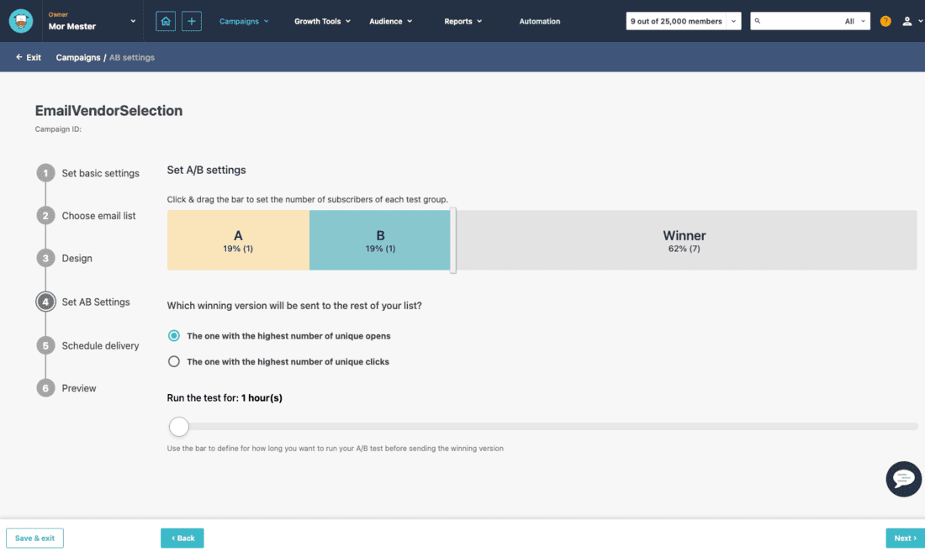Click the Save & exit button

pos(34,538)
